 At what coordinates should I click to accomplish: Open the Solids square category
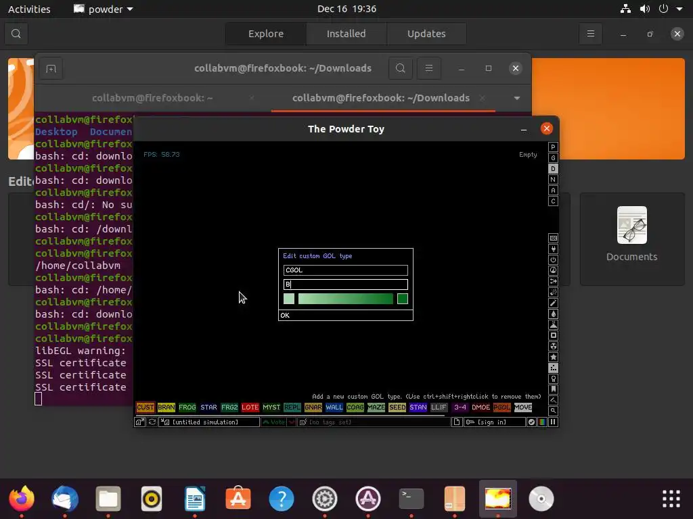click(x=553, y=335)
